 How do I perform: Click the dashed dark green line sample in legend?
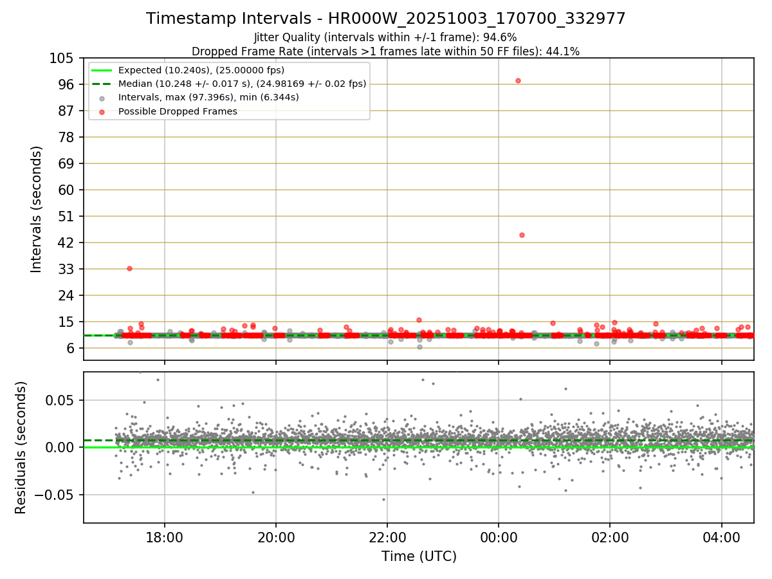click(103, 84)
